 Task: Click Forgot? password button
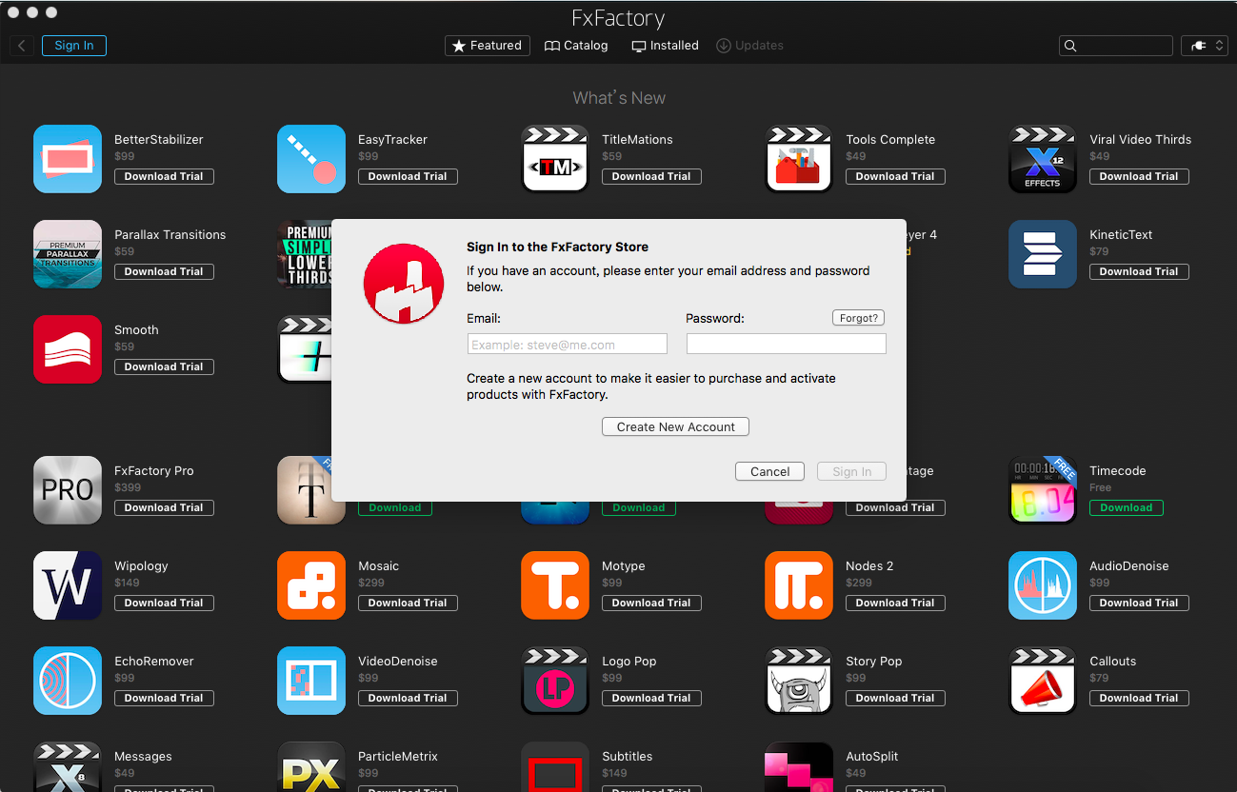click(x=858, y=318)
